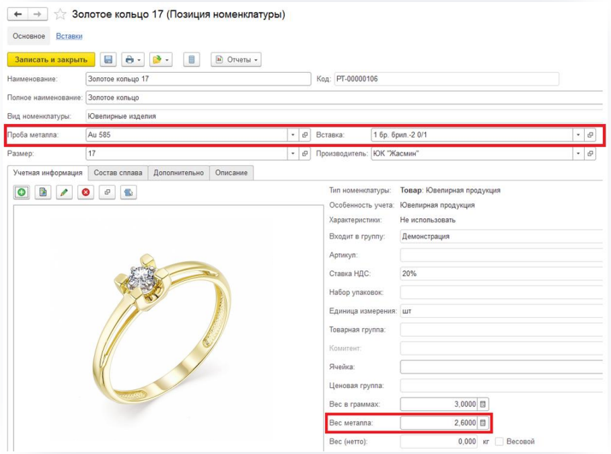611x454 pixels.
Task: Expand the Проба металла dropdown arrow
Action: point(293,135)
